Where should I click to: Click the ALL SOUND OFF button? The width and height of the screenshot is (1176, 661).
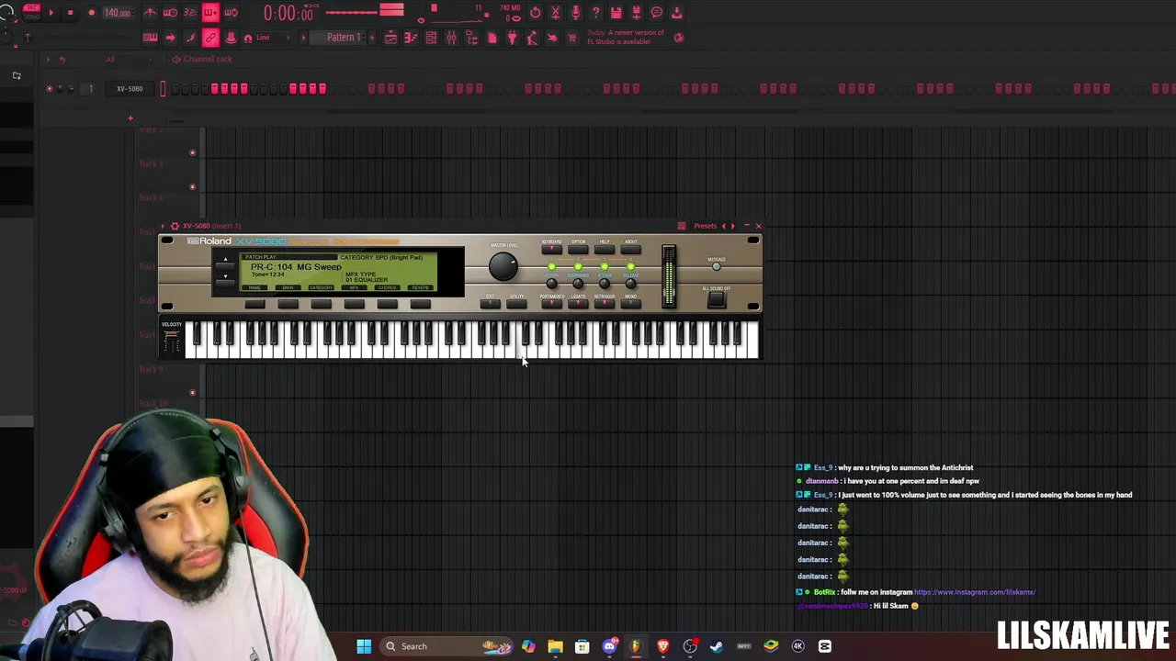click(x=717, y=300)
